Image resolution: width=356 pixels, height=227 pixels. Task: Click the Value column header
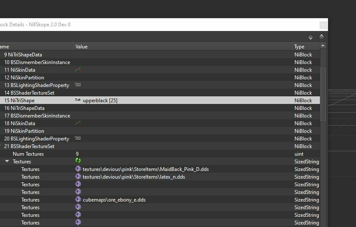[x=183, y=47]
